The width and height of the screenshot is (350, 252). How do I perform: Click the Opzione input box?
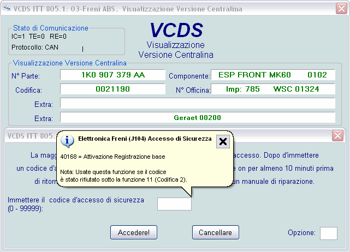[329, 233]
